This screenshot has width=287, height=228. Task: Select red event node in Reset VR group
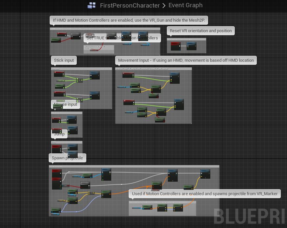coord(175,46)
